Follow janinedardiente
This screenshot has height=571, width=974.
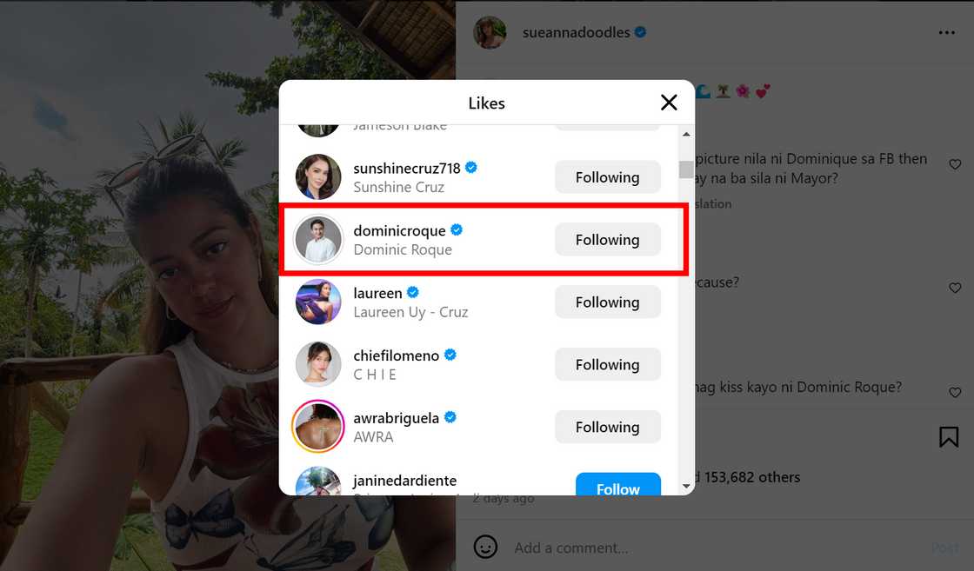coord(617,486)
